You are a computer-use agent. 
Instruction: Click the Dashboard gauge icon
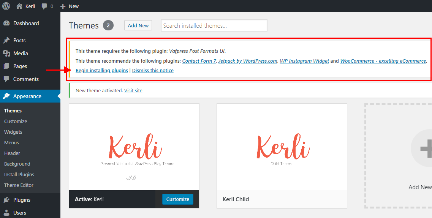tap(6, 24)
